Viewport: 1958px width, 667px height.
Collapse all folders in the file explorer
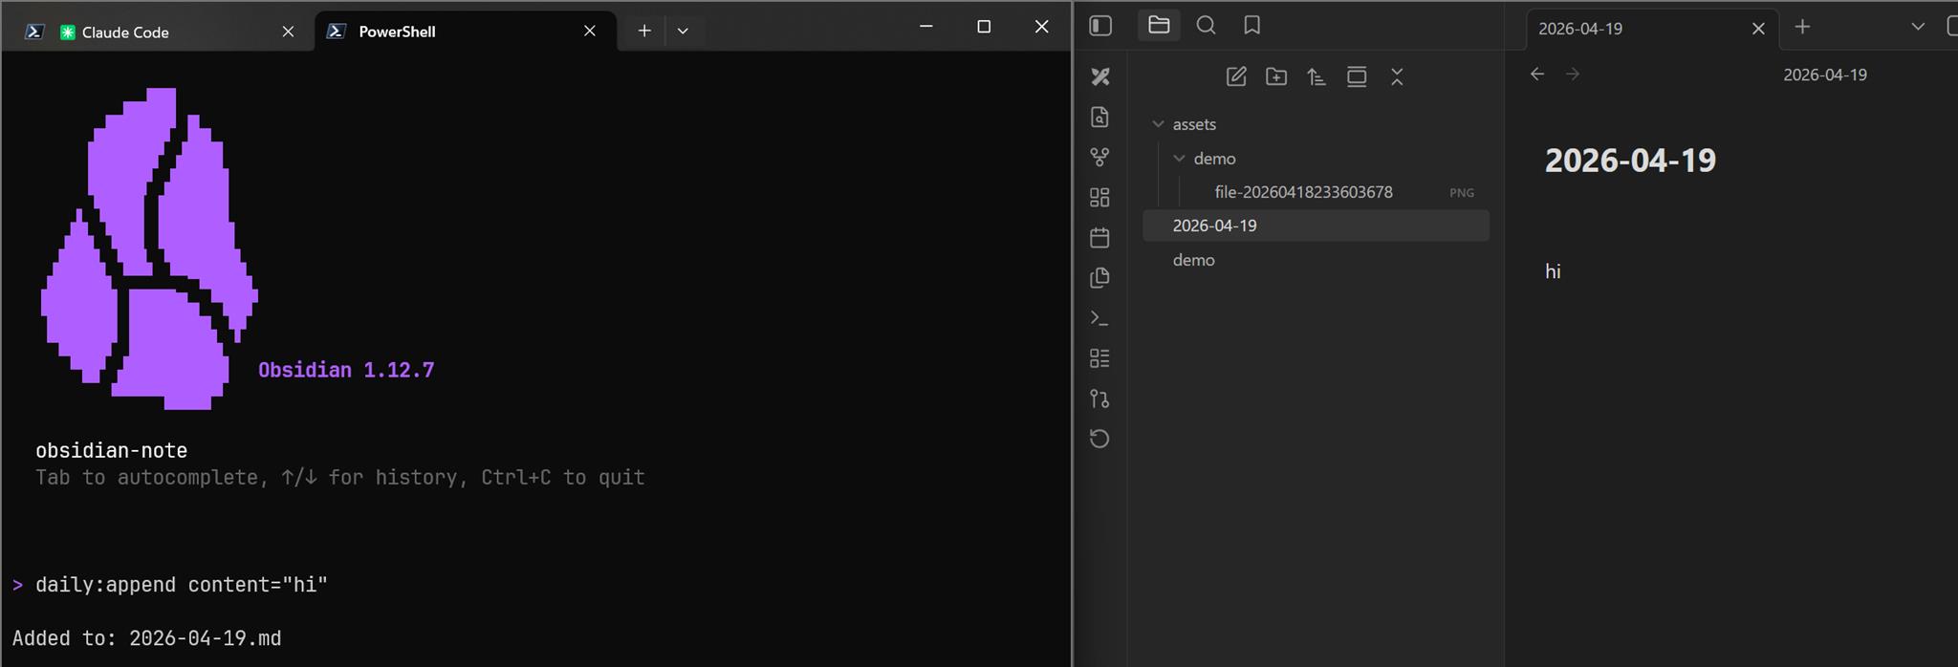[1397, 76]
